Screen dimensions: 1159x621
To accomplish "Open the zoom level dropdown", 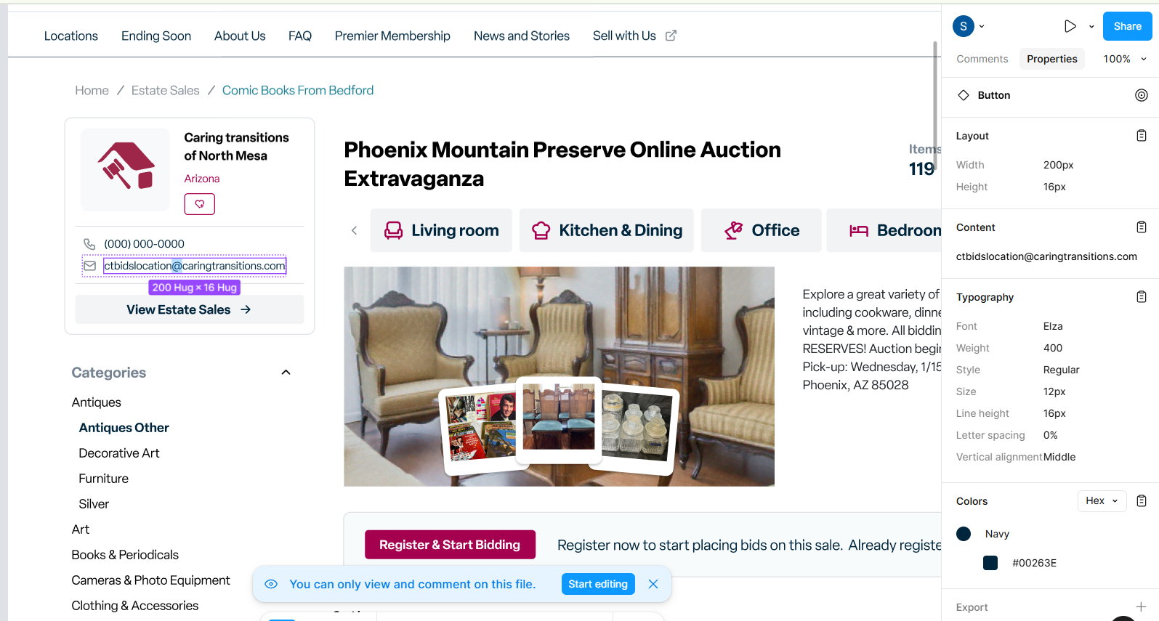I will coord(1125,59).
